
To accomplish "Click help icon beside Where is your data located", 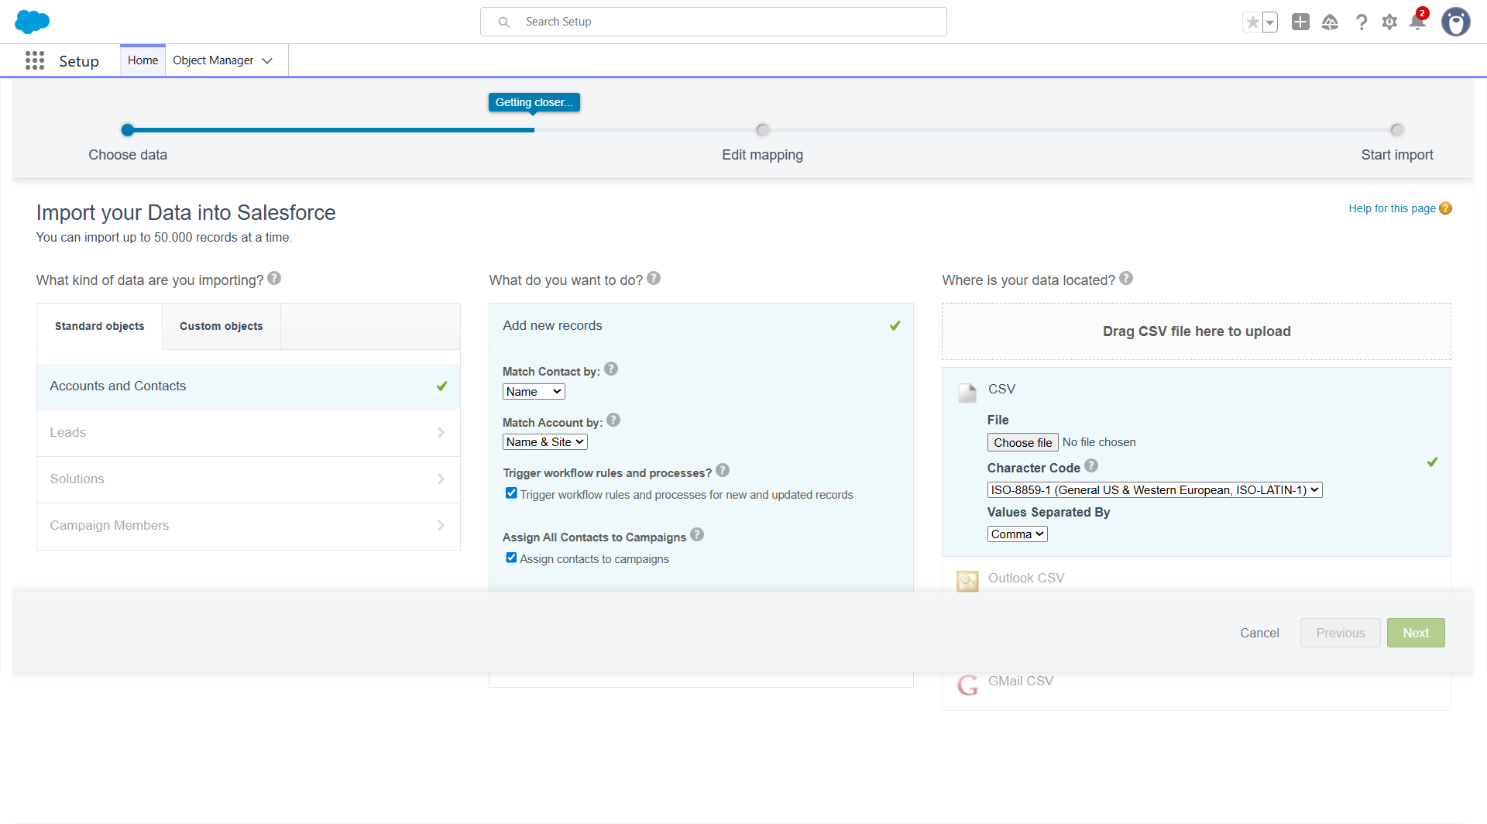I will pyautogui.click(x=1126, y=278).
